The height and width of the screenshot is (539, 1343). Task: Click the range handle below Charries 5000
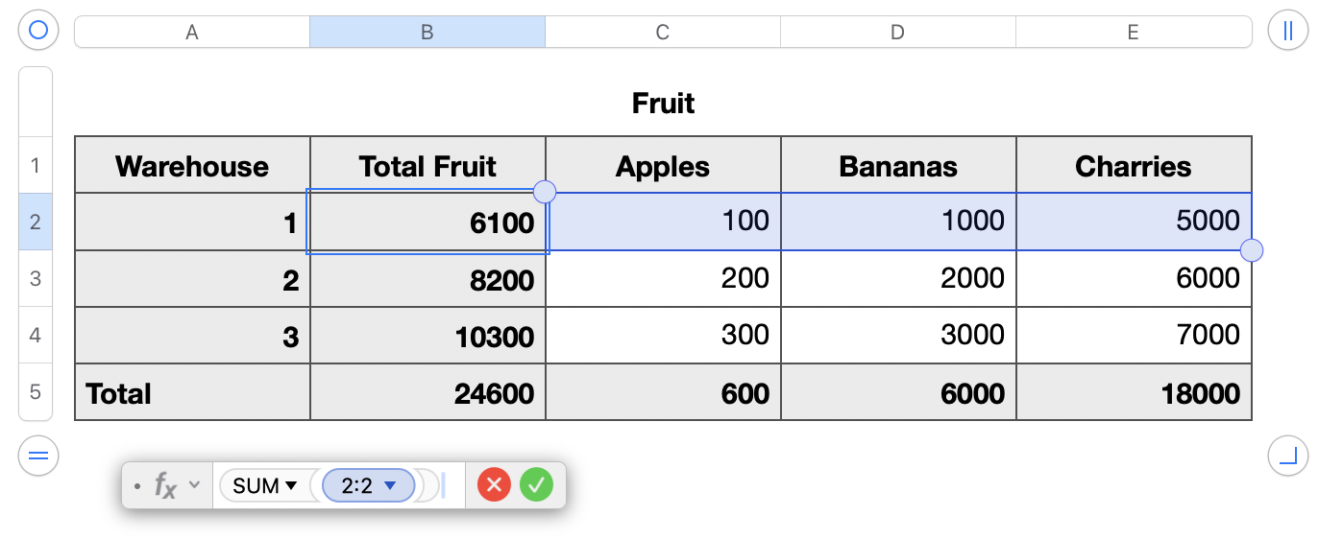point(1252,251)
